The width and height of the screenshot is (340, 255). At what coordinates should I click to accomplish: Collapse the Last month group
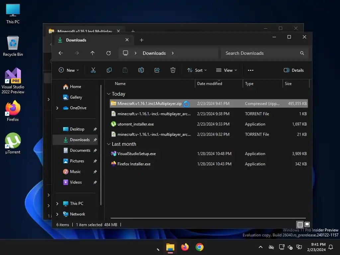109,144
